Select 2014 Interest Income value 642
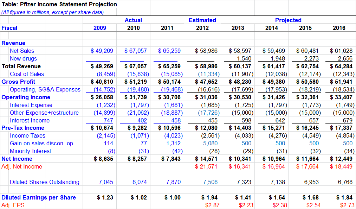Viewport: 356px width, 209px height. pos(280,120)
